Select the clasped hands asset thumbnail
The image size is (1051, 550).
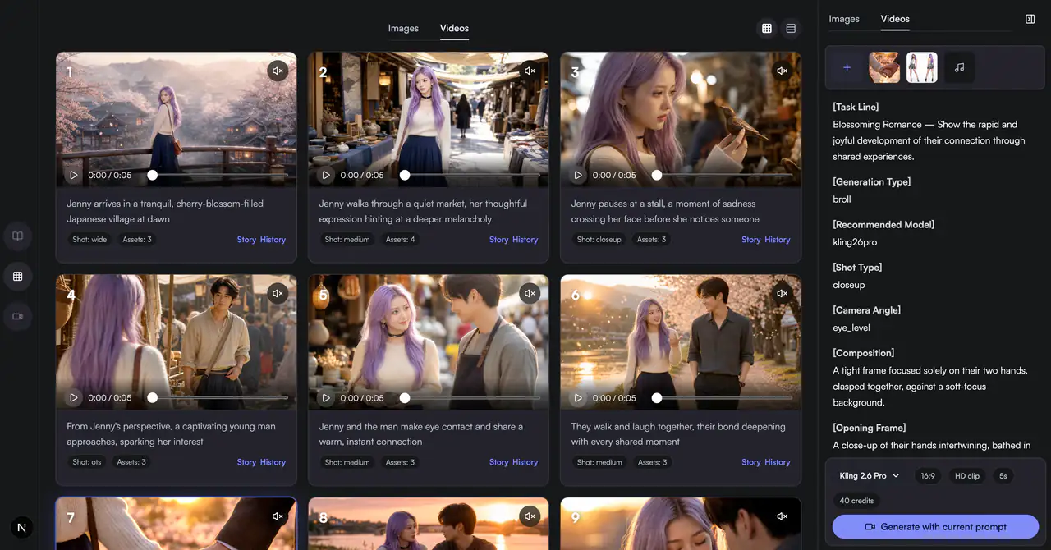[884, 67]
